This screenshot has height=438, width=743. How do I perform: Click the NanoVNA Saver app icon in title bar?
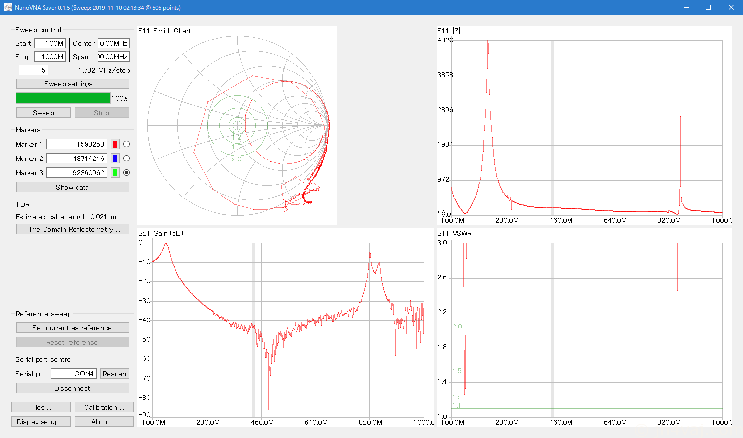8,8
